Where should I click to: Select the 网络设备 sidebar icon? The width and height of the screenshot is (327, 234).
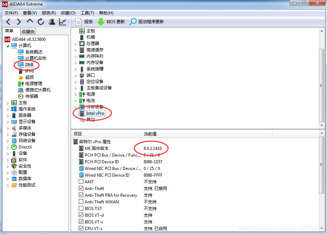click(x=14, y=141)
